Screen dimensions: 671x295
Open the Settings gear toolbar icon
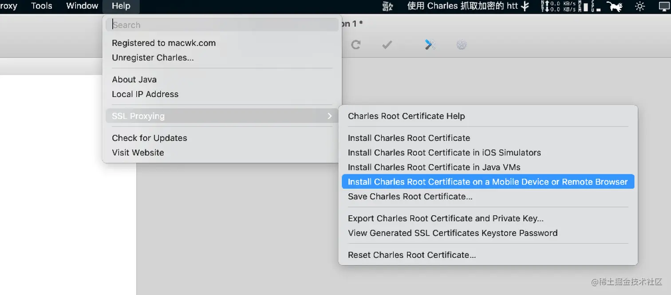coord(462,45)
